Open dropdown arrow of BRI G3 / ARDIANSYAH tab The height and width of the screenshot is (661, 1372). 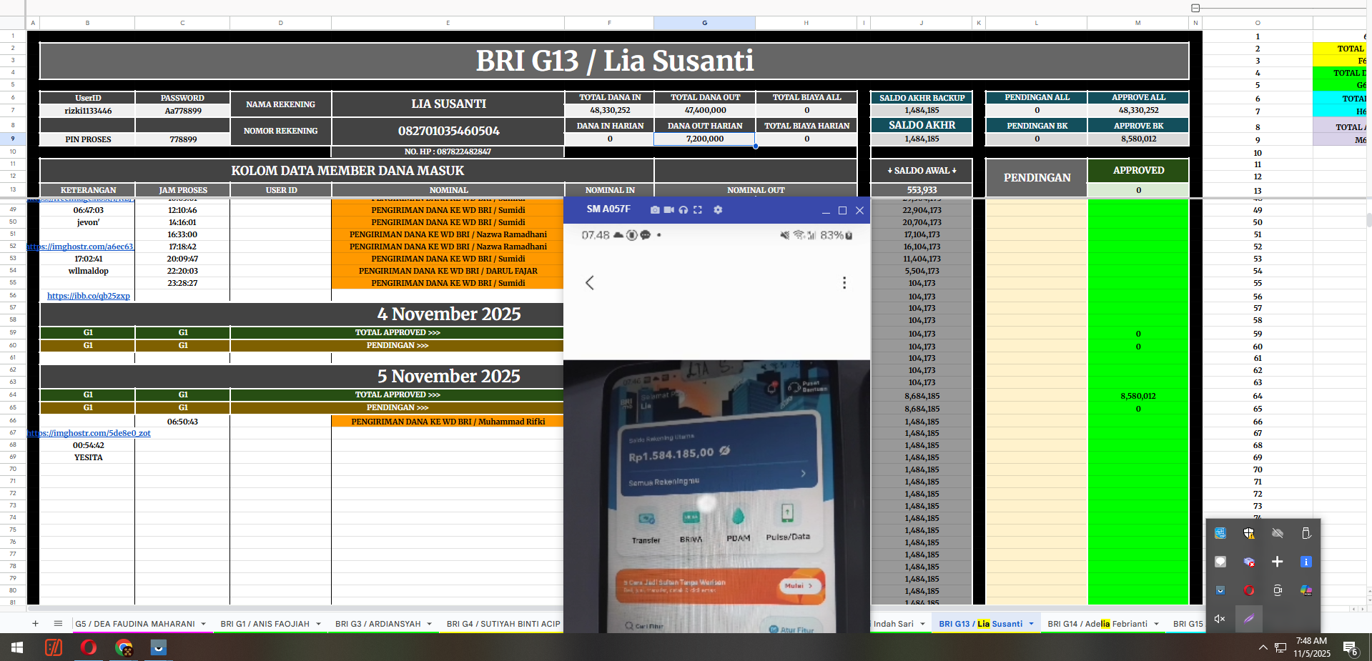pos(430,624)
